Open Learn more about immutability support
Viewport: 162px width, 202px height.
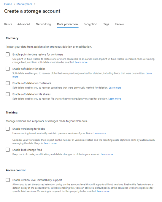coord(103,191)
